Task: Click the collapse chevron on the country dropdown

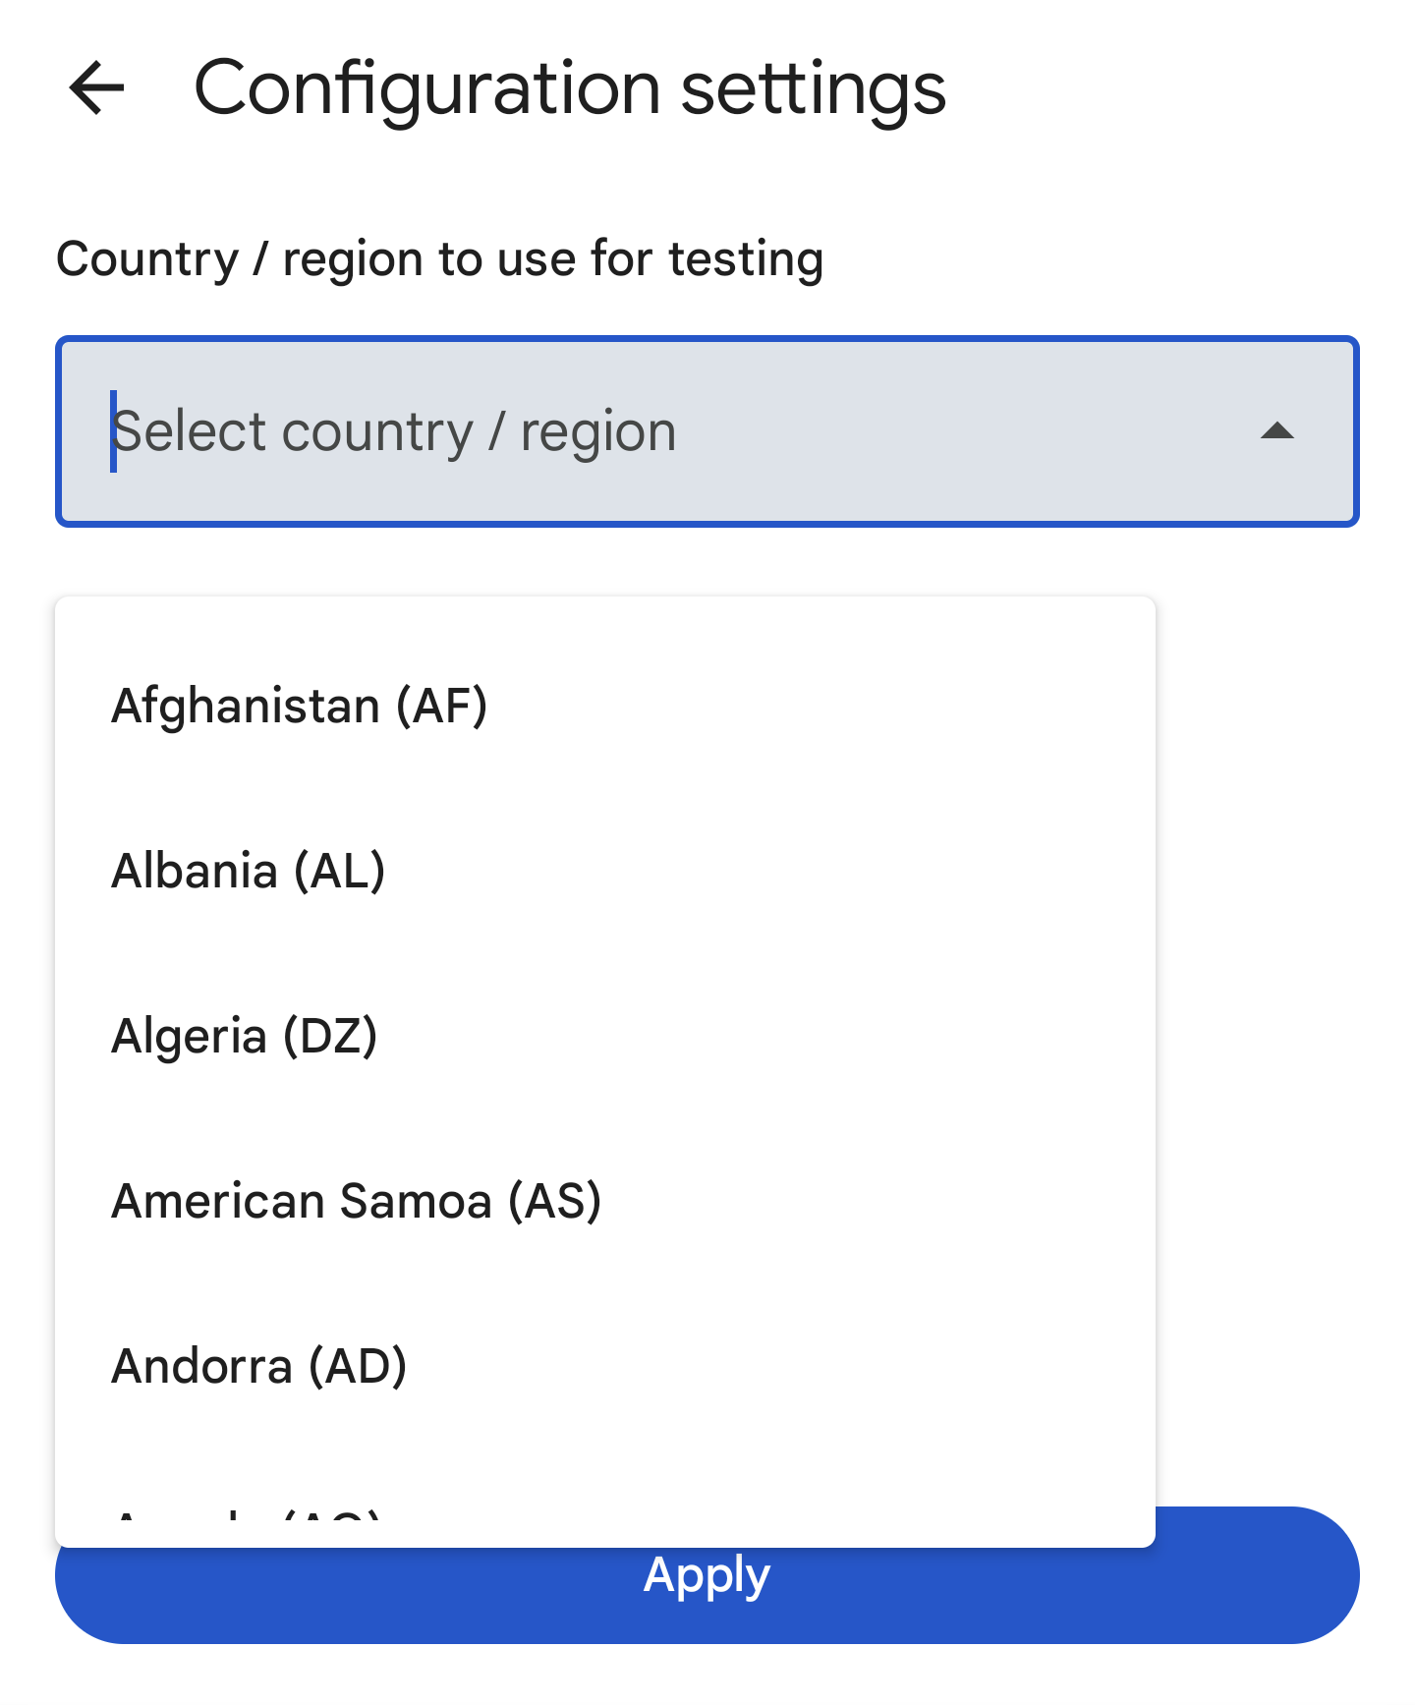Action: point(1275,429)
